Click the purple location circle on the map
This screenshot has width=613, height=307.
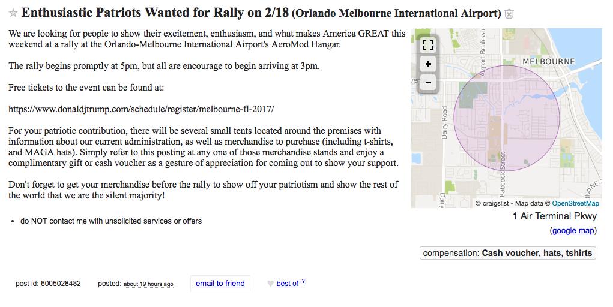(x=507, y=118)
